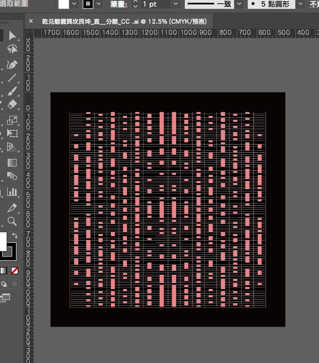Select the Slice tool
Viewport: 319px width, 363px height.
[x=12, y=207]
